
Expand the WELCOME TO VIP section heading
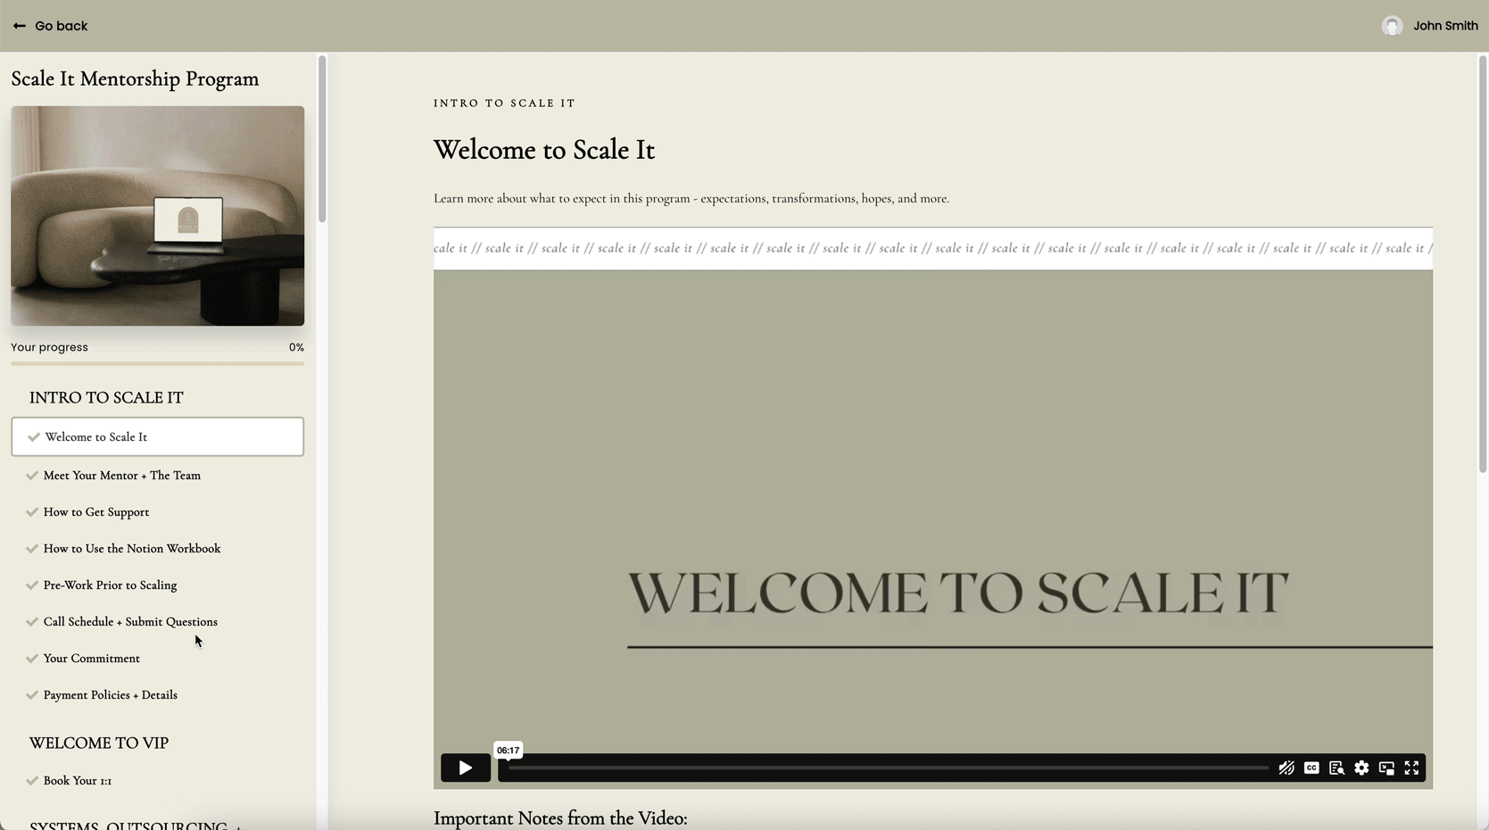tap(99, 743)
